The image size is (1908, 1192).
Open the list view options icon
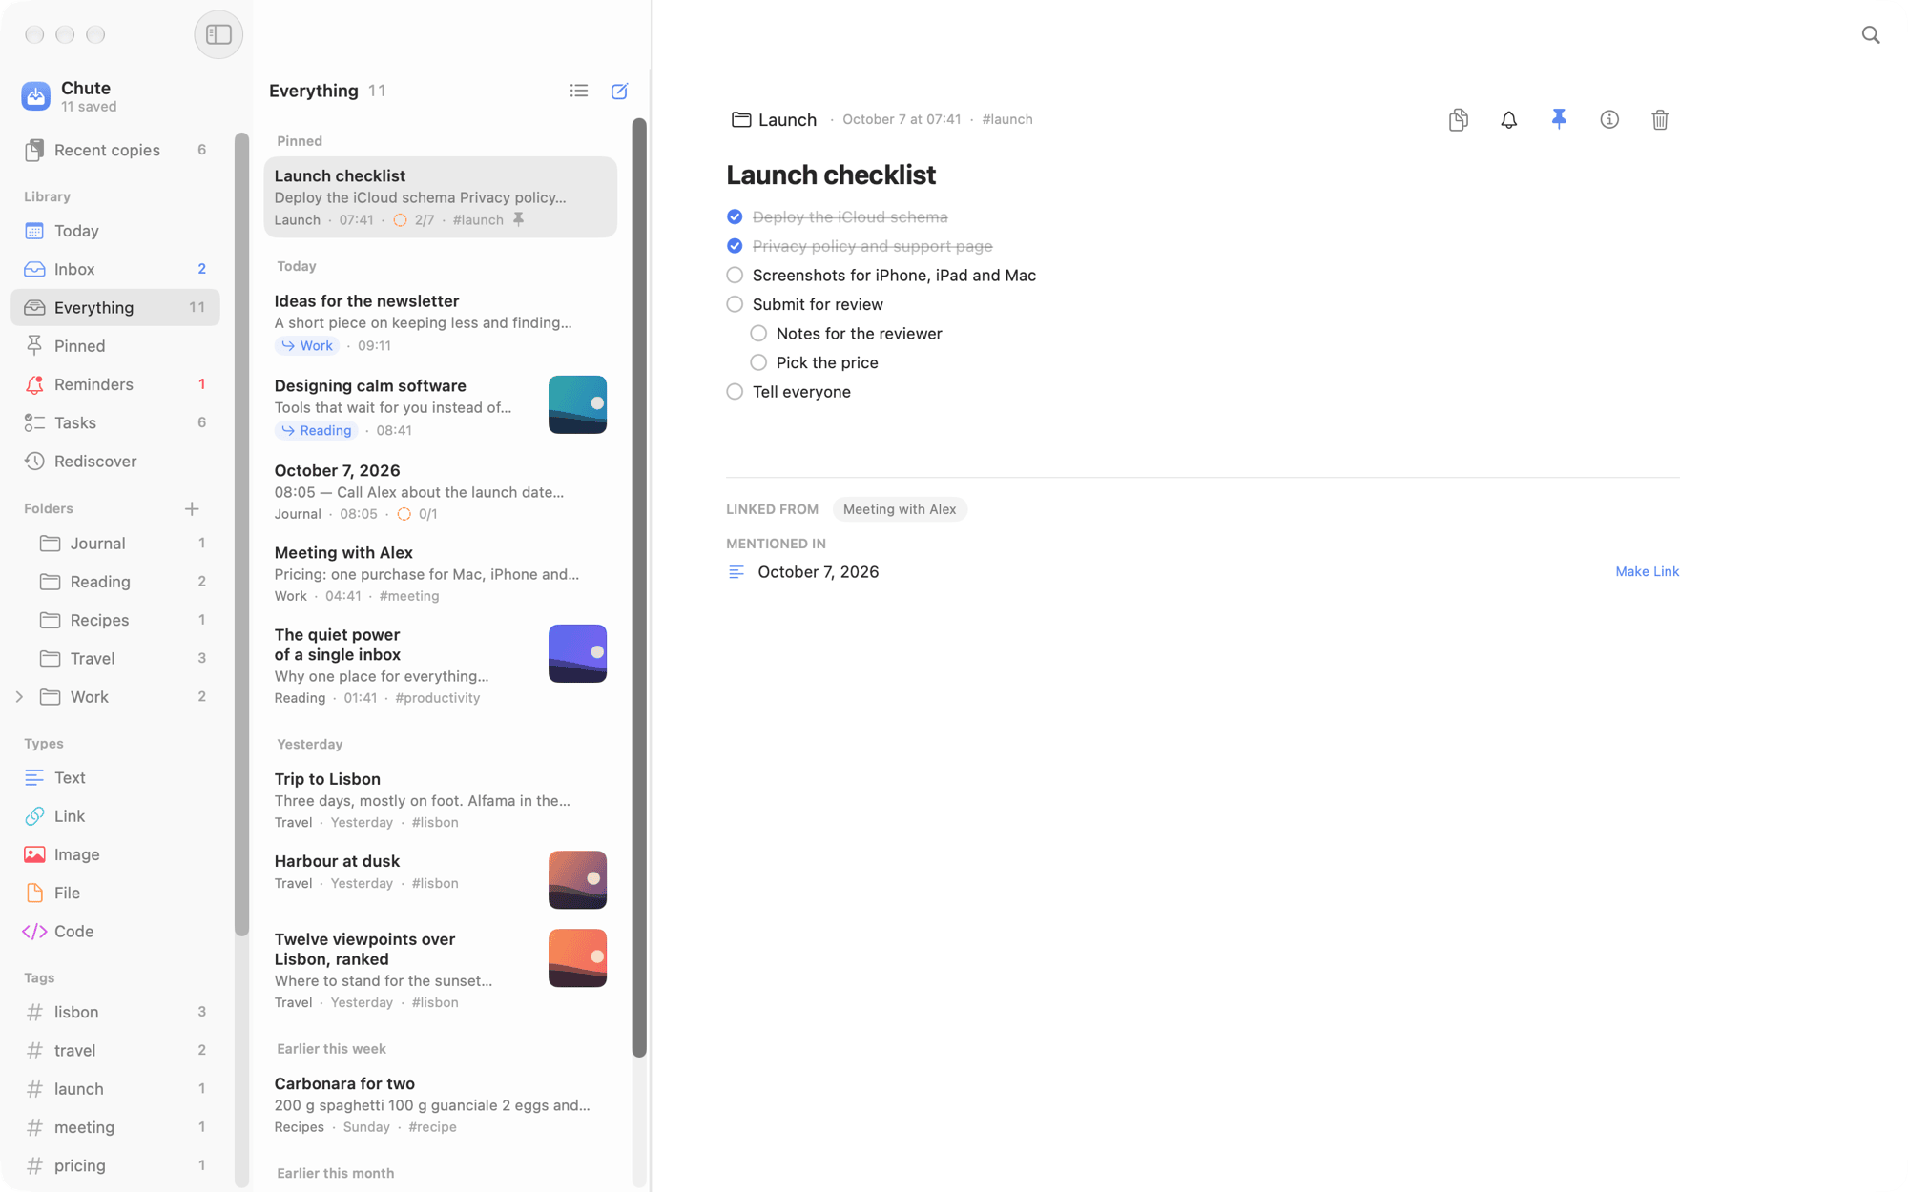579,91
